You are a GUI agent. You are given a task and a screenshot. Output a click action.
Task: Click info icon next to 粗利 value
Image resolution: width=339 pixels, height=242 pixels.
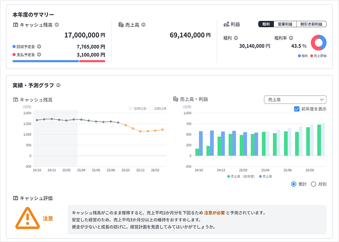click(x=236, y=38)
